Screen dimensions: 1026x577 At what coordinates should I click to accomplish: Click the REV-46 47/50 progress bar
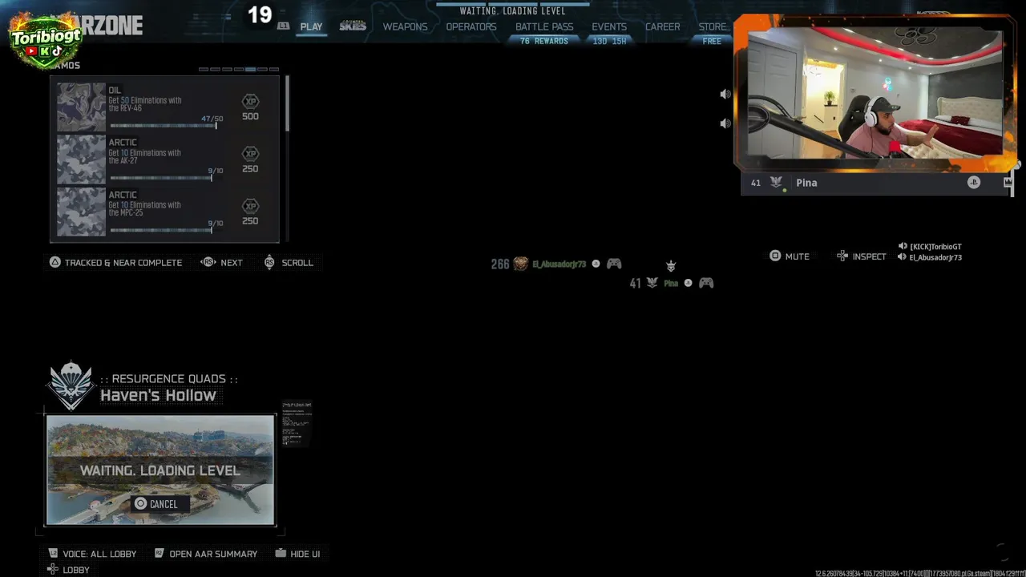coord(163,125)
